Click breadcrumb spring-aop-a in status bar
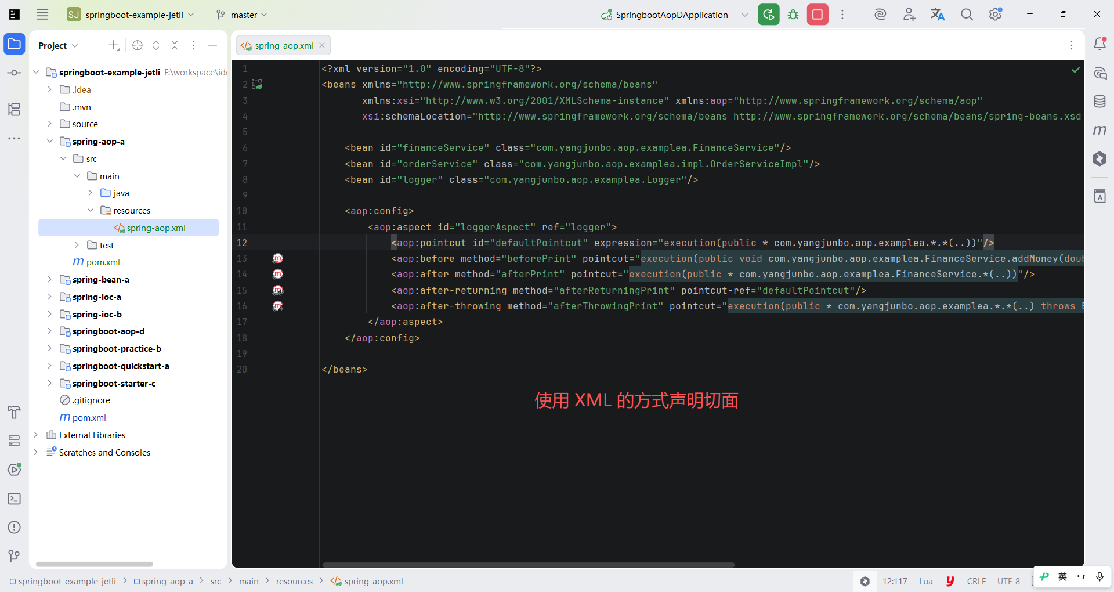The width and height of the screenshot is (1114, 592). [163, 581]
